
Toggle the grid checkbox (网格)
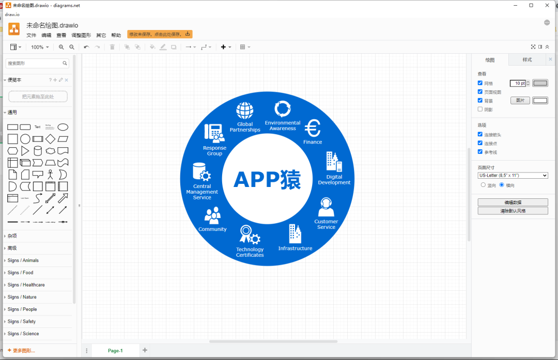click(x=480, y=83)
